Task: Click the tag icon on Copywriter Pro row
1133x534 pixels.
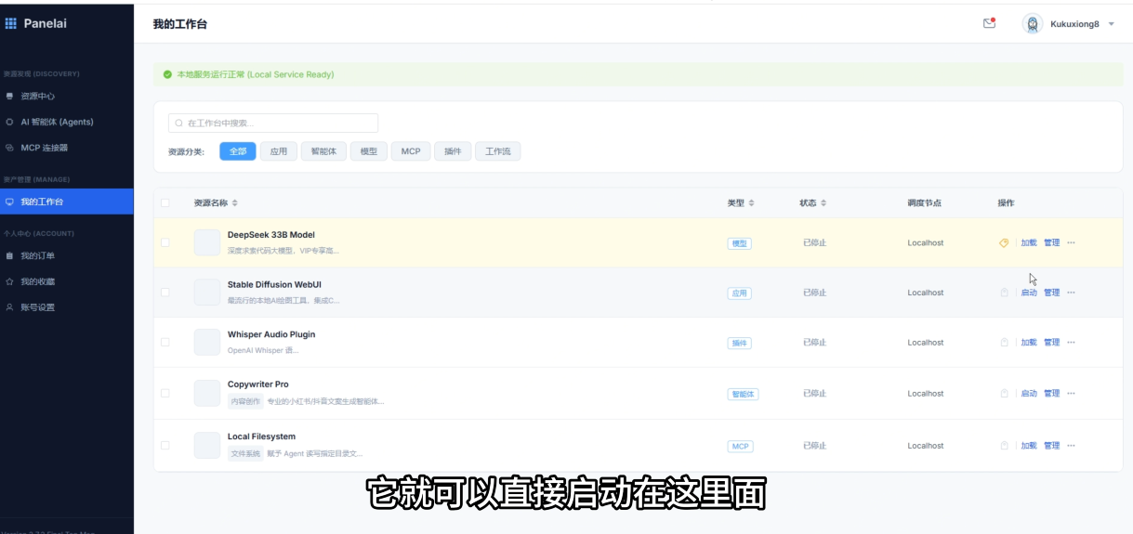Action: 1004,394
